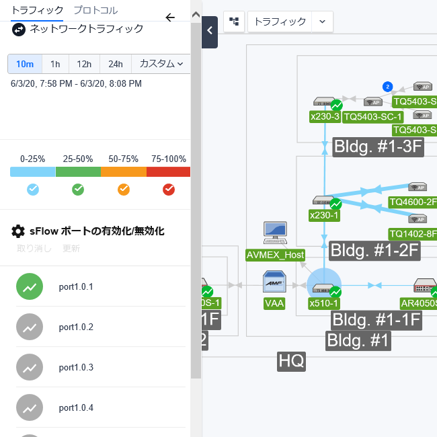Click the red 75-100% color bar
This screenshot has width=437, height=437.
pos(168,171)
